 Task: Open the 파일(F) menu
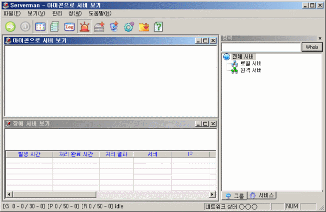click(12, 13)
